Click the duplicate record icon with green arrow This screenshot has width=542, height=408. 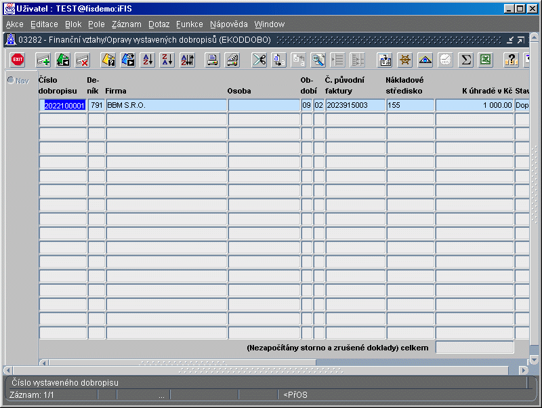pos(63,60)
